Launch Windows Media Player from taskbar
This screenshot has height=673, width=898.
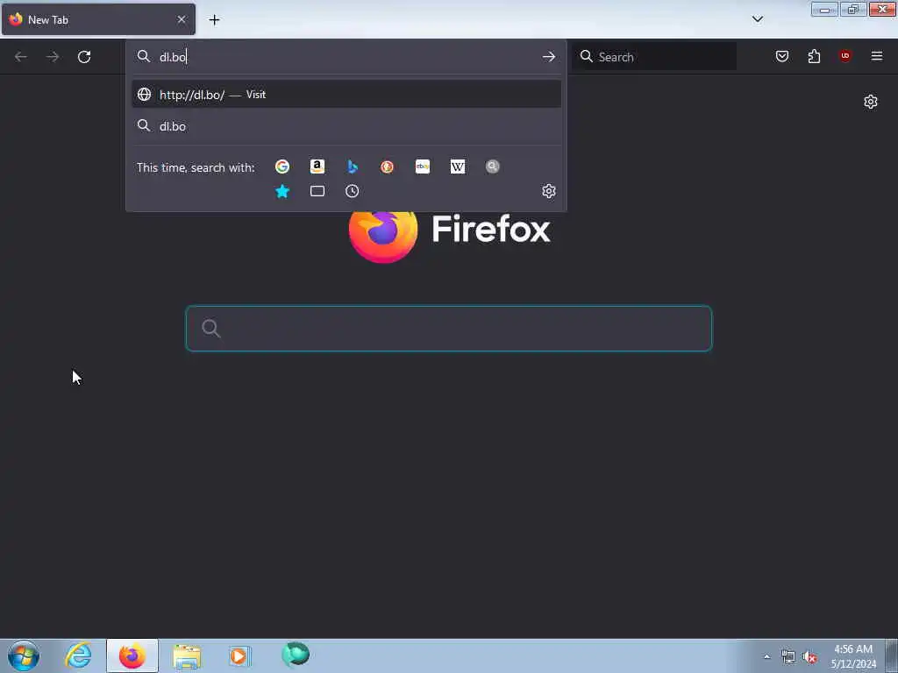pos(240,655)
